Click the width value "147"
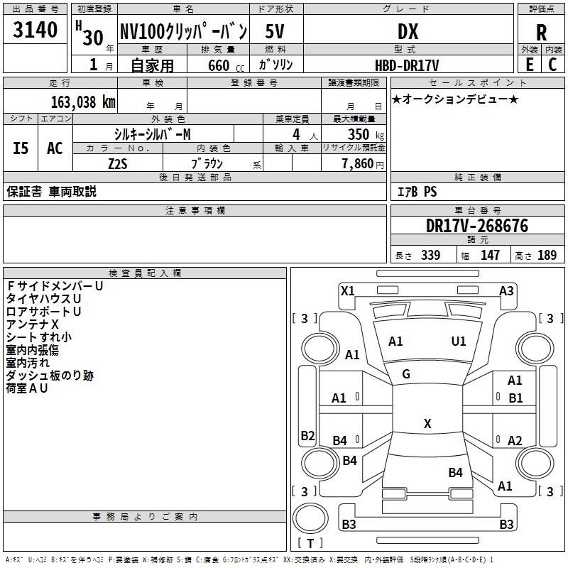568x568 pixels. (490, 255)
